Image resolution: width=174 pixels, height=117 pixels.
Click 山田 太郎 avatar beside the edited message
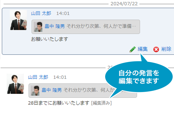(15, 84)
